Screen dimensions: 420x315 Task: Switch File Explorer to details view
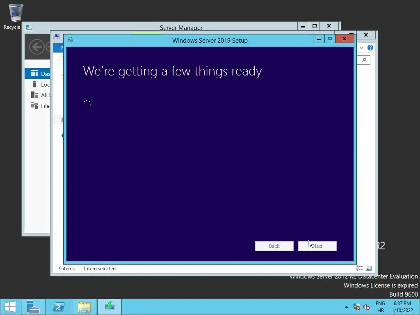[359, 268]
